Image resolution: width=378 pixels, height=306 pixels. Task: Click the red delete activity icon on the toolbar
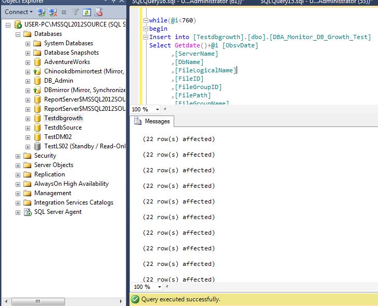[x=98, y=12]
